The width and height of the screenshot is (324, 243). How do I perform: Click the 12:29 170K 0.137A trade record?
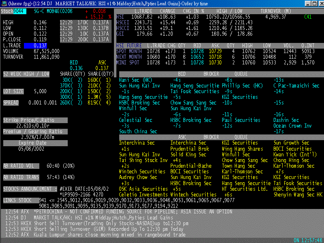tap(85, 23)
